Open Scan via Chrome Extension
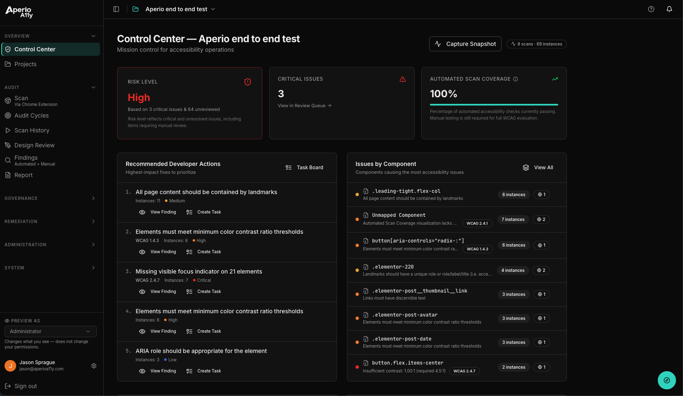Viewport: 683px width, 396px height. click(x=50, y=101)
